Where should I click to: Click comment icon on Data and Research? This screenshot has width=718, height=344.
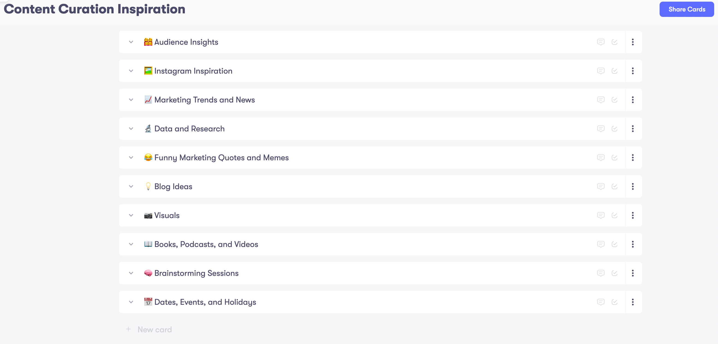(601, 129)
